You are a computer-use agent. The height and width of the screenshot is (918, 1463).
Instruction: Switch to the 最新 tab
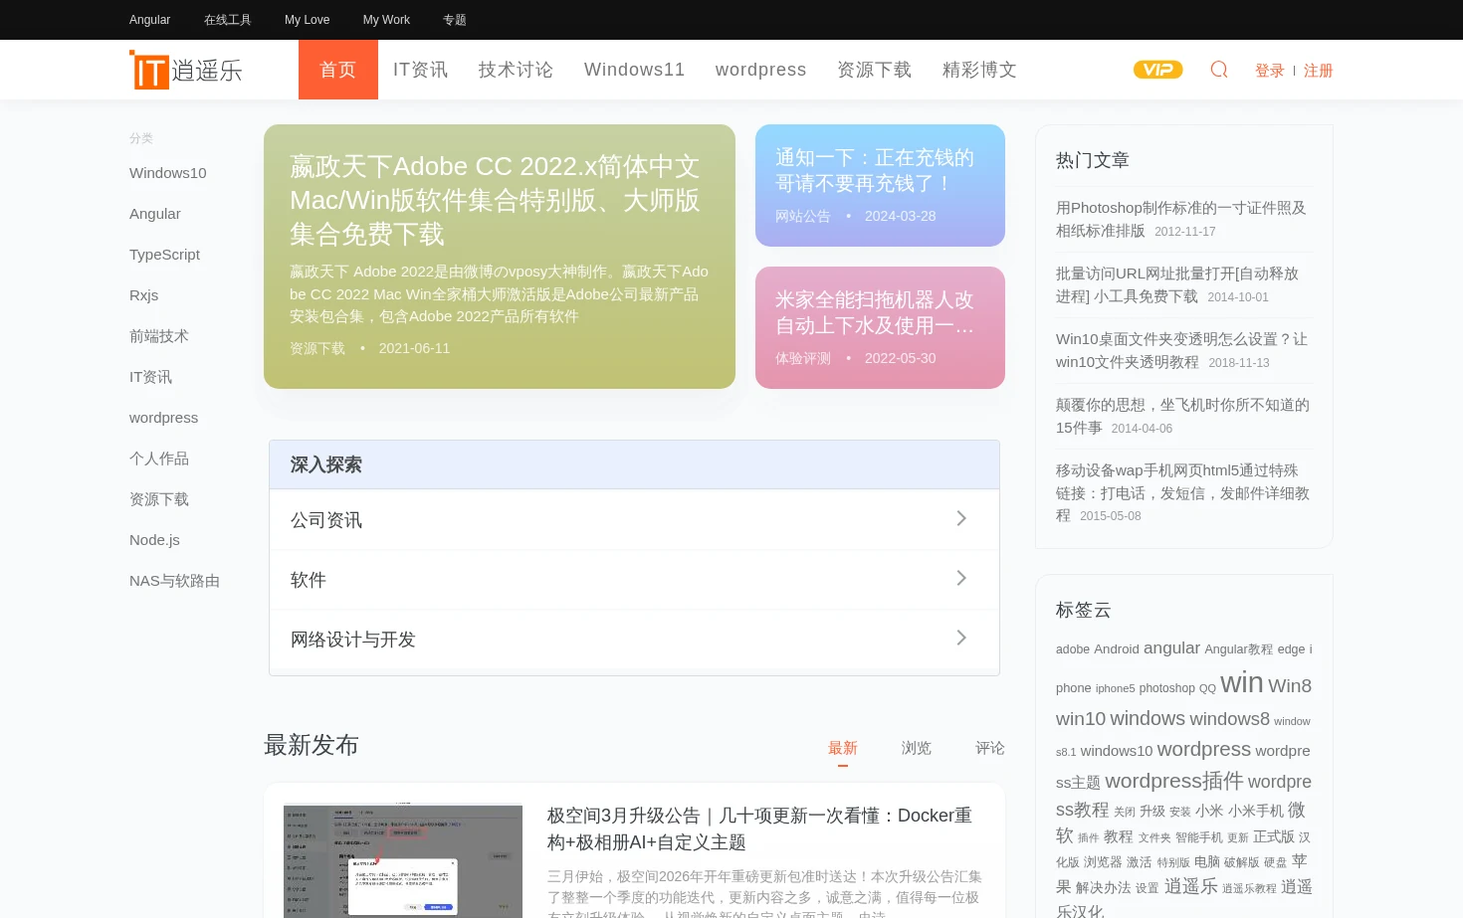click(843, 748)
